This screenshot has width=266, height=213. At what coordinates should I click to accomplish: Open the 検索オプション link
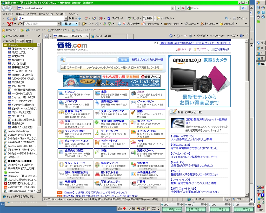(x=139, y=59)
